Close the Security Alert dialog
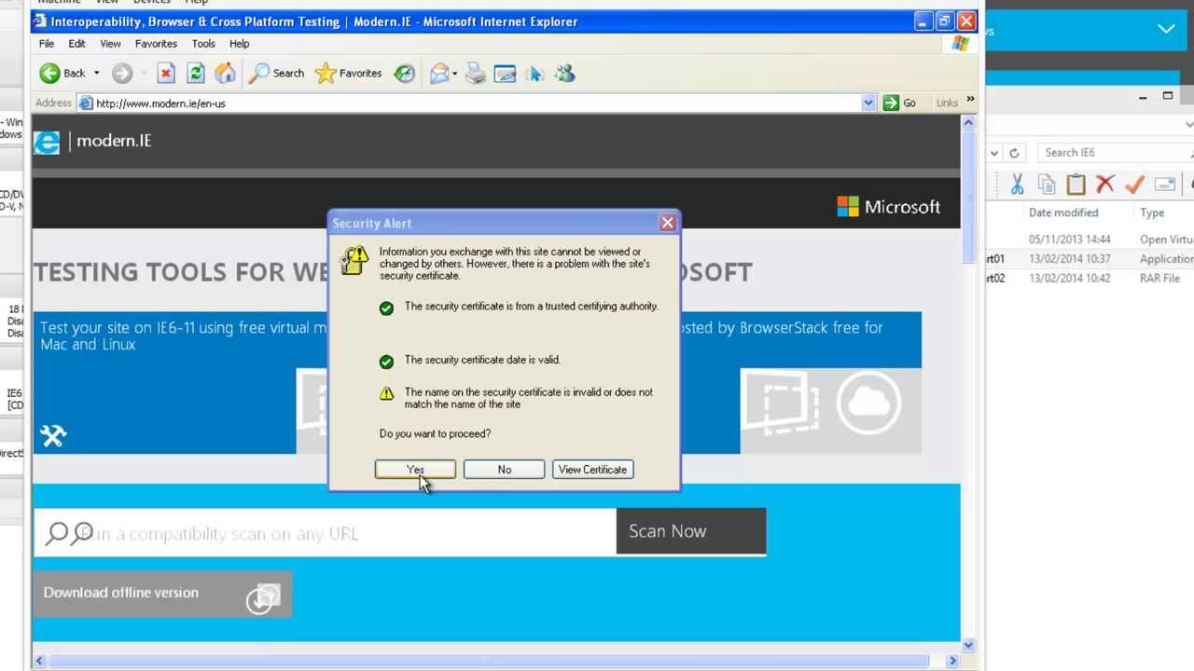 tap(667, 223)
